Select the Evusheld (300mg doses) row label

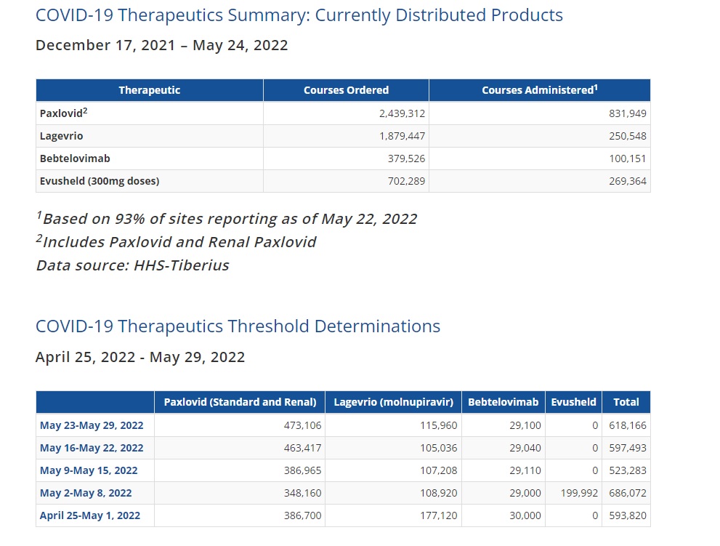(x=100, y=181)
